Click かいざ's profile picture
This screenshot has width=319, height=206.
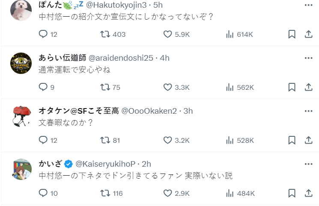[x=21, y=169]
